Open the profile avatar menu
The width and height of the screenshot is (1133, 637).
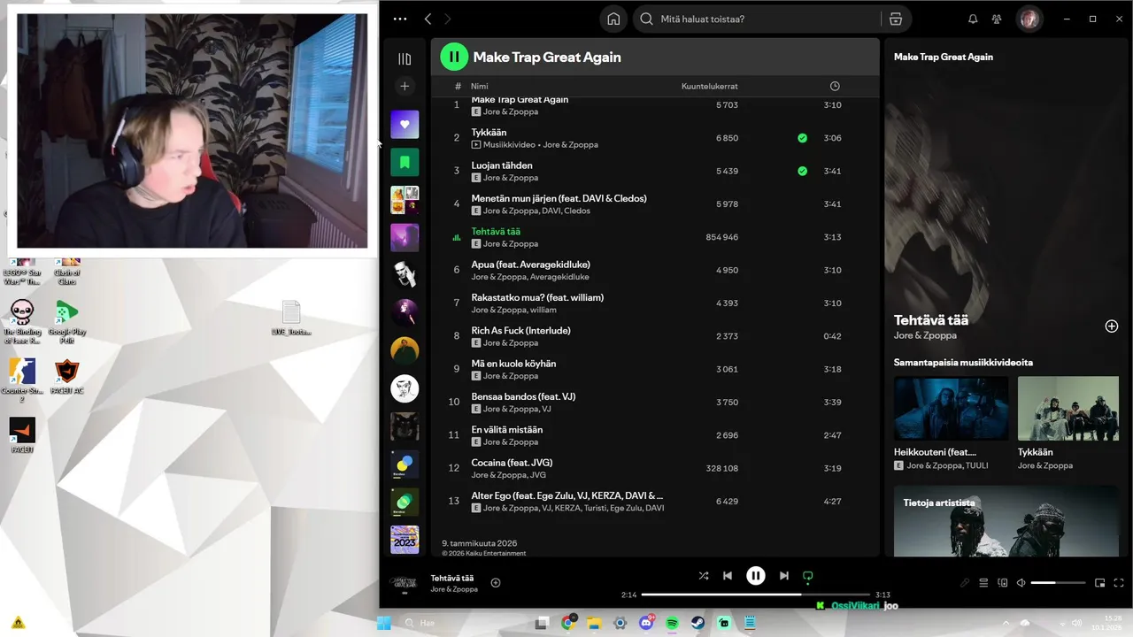coord(1029,19)
